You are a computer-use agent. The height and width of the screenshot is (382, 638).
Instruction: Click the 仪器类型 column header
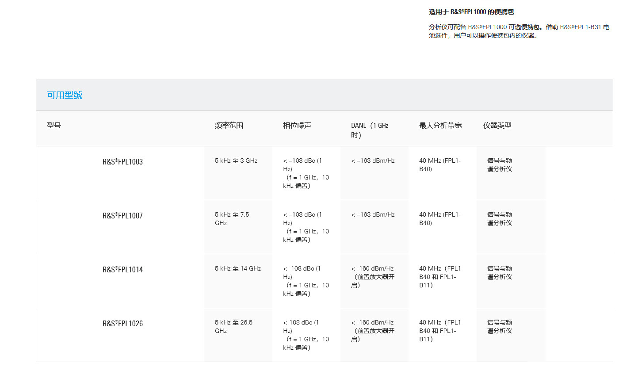tap(497, 126)
